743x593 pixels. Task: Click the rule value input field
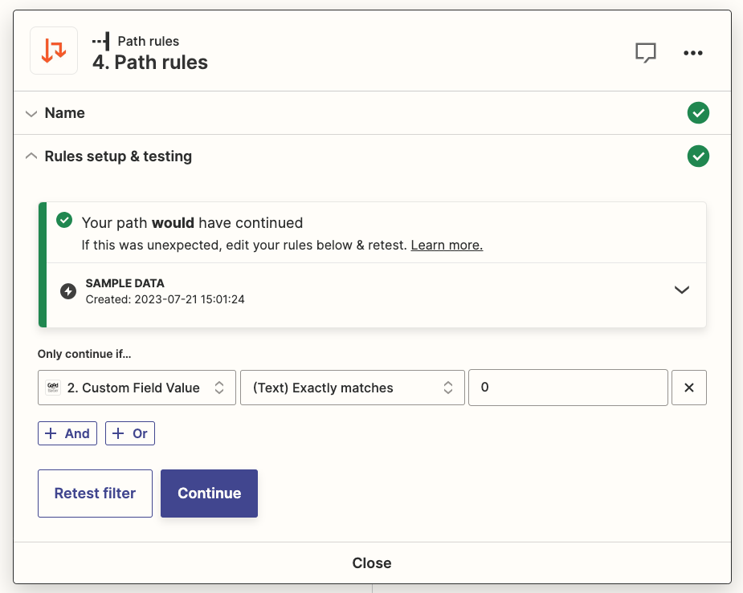pyautogui.click(x=568, y=388)
